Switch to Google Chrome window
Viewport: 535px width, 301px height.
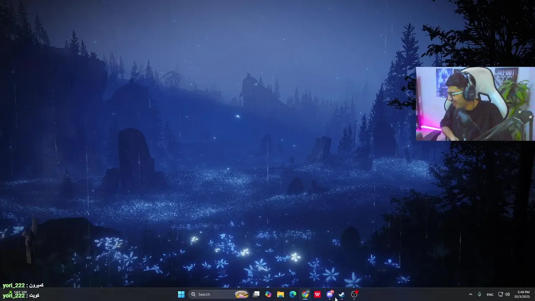[305, 294]
